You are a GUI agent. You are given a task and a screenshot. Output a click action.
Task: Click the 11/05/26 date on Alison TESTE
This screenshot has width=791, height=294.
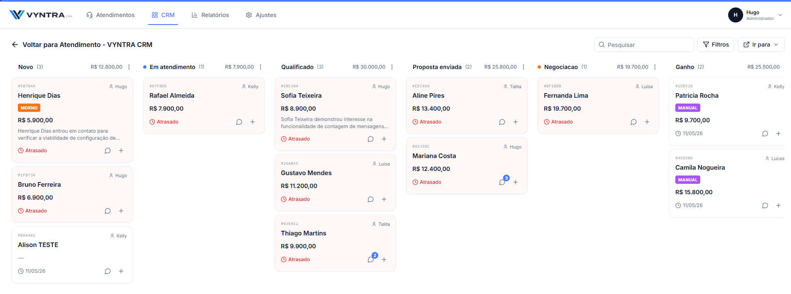[x=32, y=271]
